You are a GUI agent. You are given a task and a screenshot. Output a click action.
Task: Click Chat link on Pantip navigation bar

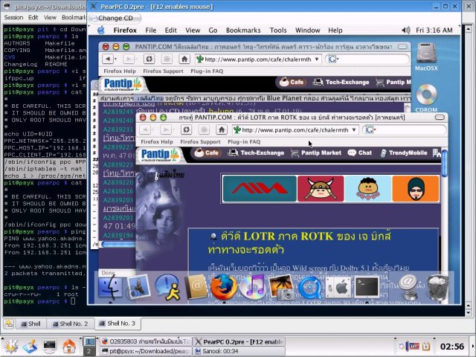(x=360, y=152)
